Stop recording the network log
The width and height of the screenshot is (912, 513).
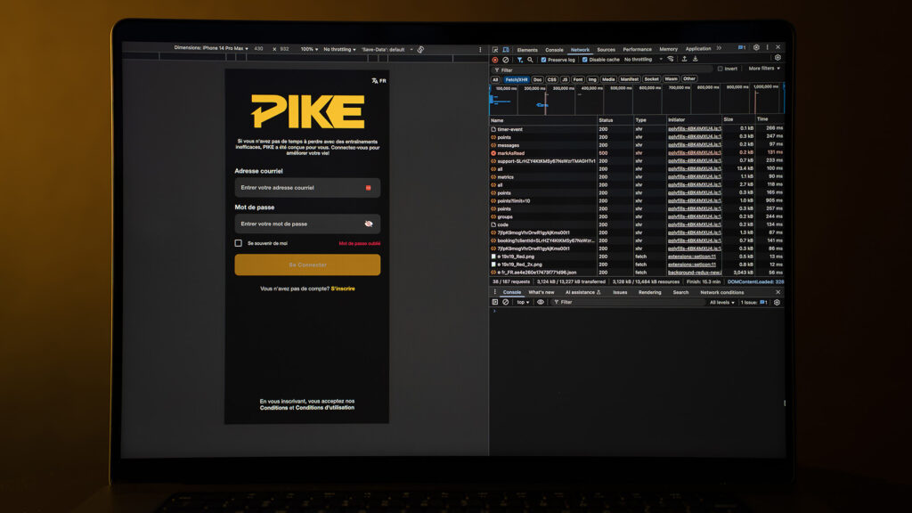pos(495,60)
